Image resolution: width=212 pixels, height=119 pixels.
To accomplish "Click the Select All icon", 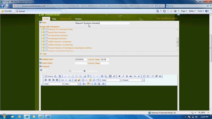I will 110,76.
